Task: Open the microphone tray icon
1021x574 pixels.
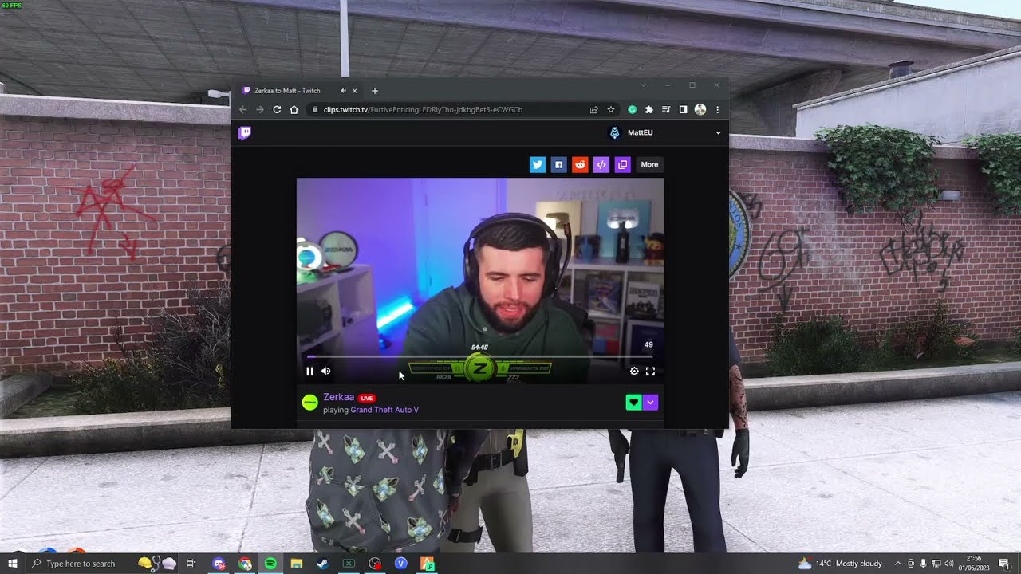Action: (x=924, y=564)
